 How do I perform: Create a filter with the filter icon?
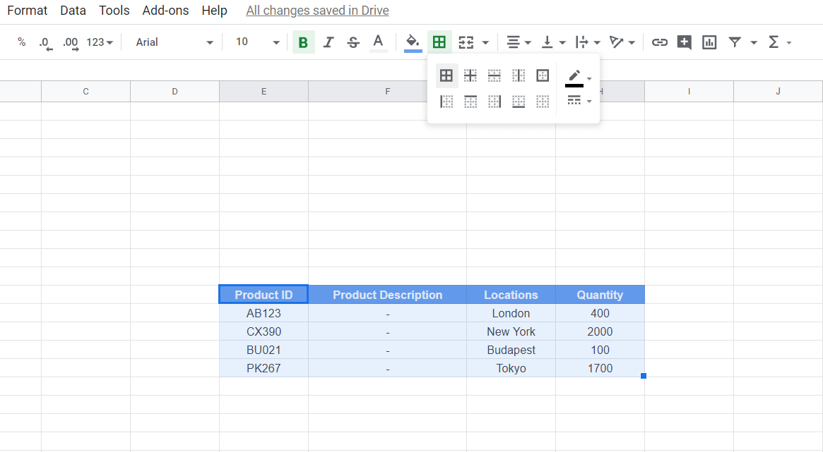735,42
